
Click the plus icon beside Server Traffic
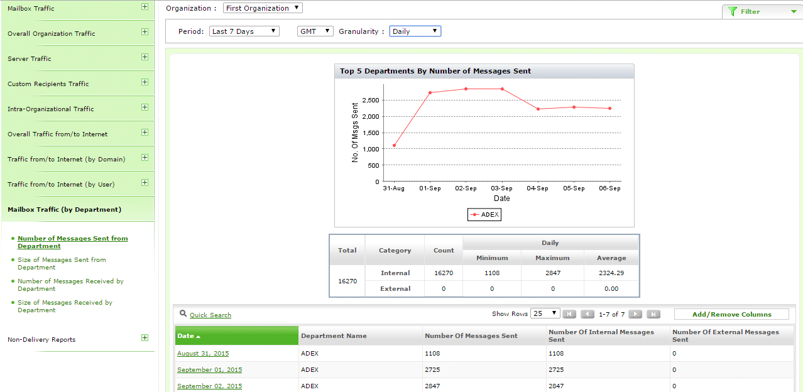[x=145, y=57]
